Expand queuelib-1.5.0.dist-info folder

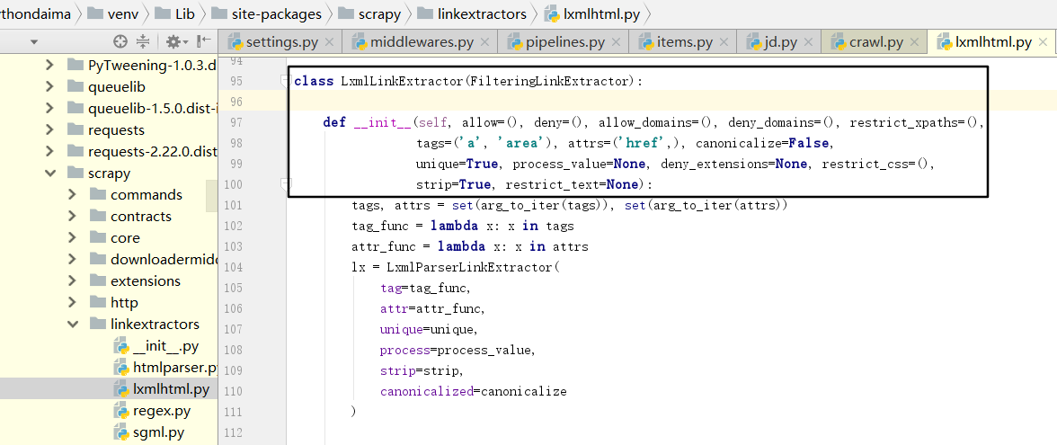coord(49,108)
